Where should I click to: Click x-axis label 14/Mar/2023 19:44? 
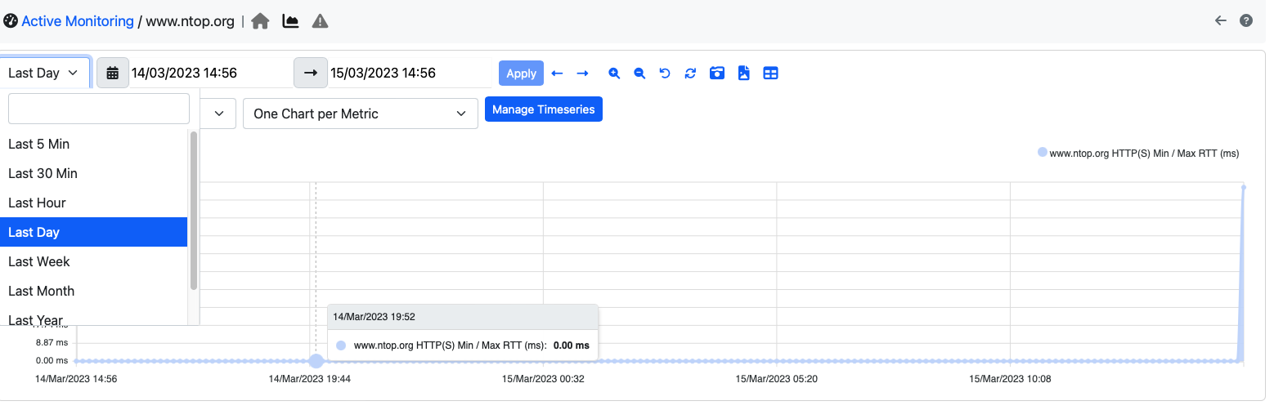coord(310,379)
